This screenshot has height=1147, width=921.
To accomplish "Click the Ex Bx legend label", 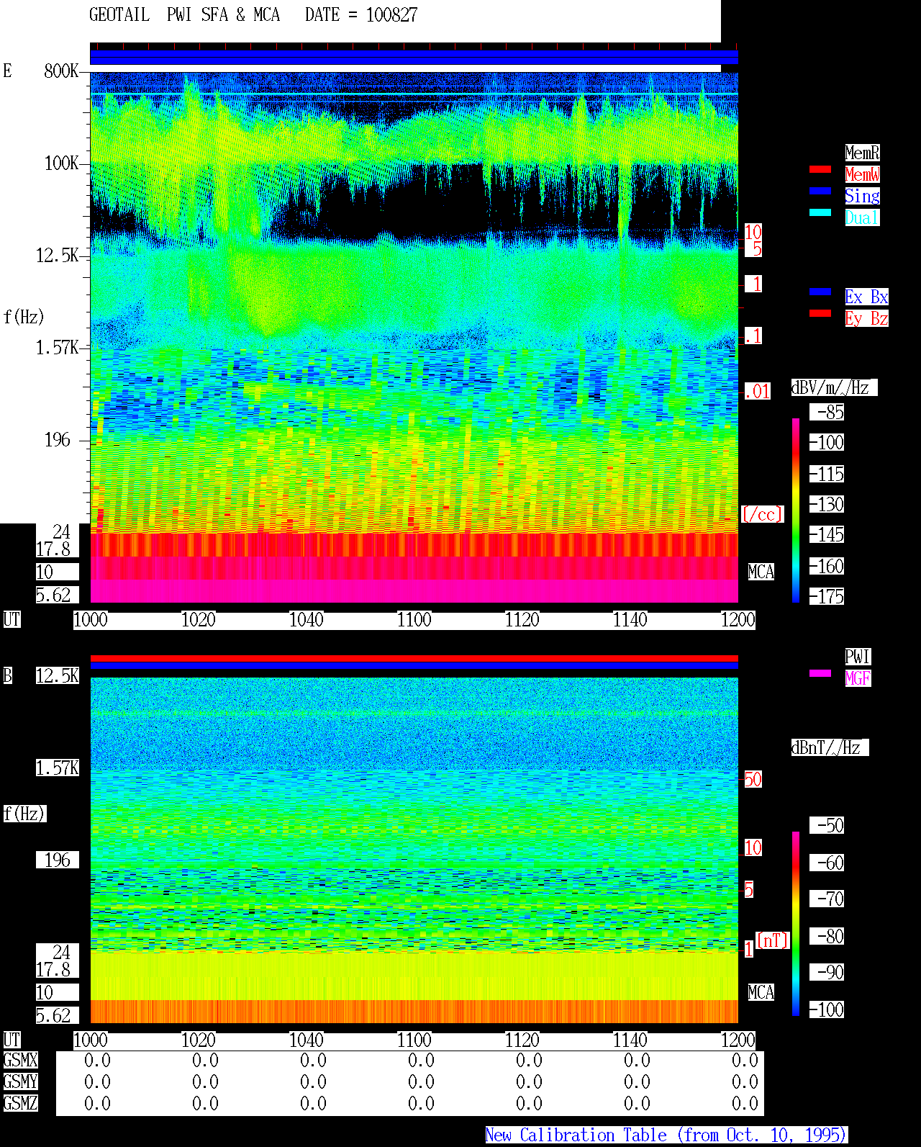I will coord(866,297).
